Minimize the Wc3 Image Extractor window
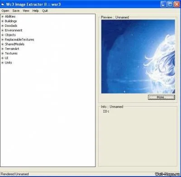 pos(163,4)
